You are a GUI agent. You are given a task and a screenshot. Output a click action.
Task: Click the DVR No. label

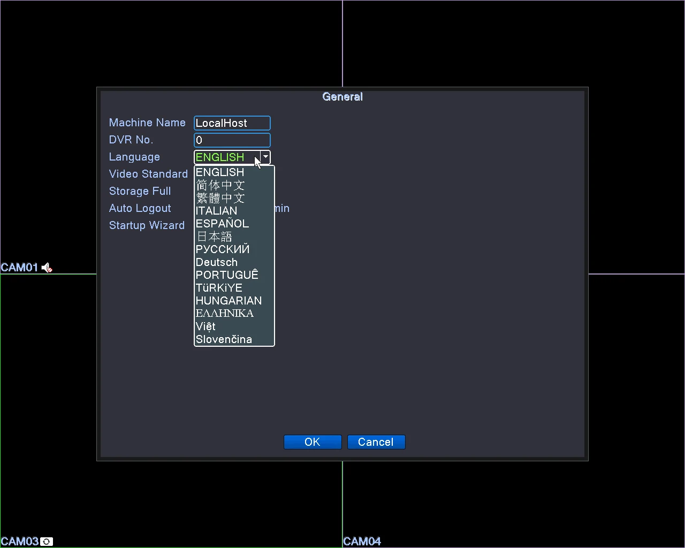click(x=131, y=140)
